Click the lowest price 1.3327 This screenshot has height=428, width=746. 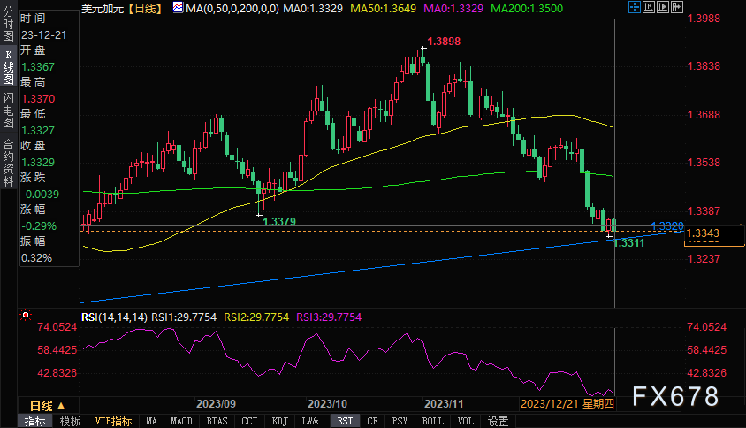(x=38, y=131)
